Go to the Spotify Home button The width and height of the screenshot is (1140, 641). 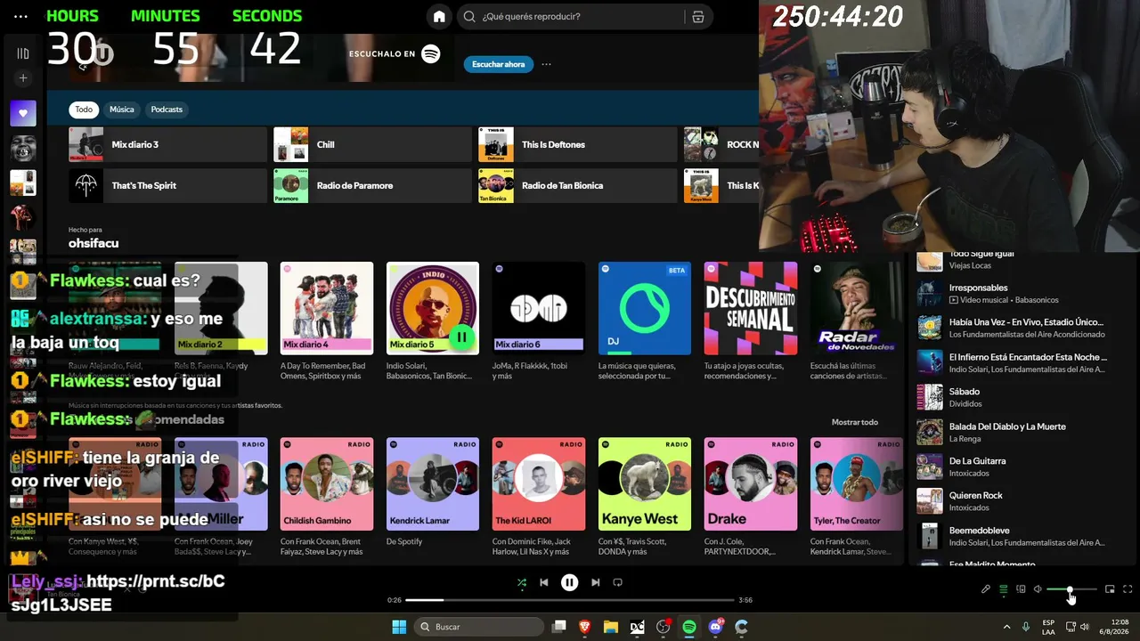(x=439, y=17)
